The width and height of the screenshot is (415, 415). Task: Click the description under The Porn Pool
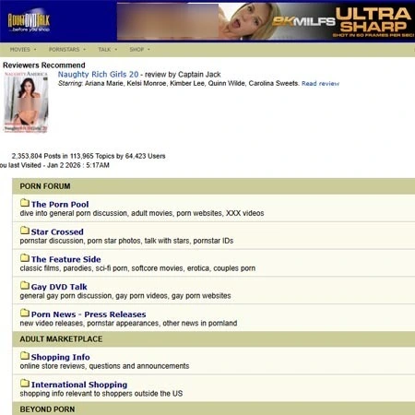pos(142,213)
